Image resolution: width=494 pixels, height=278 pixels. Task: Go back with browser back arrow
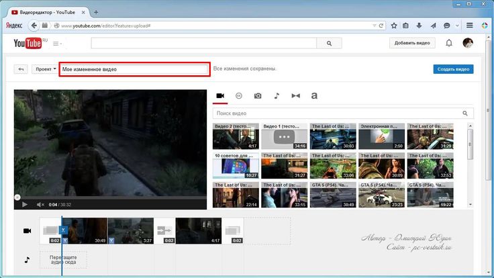(34, 26)
